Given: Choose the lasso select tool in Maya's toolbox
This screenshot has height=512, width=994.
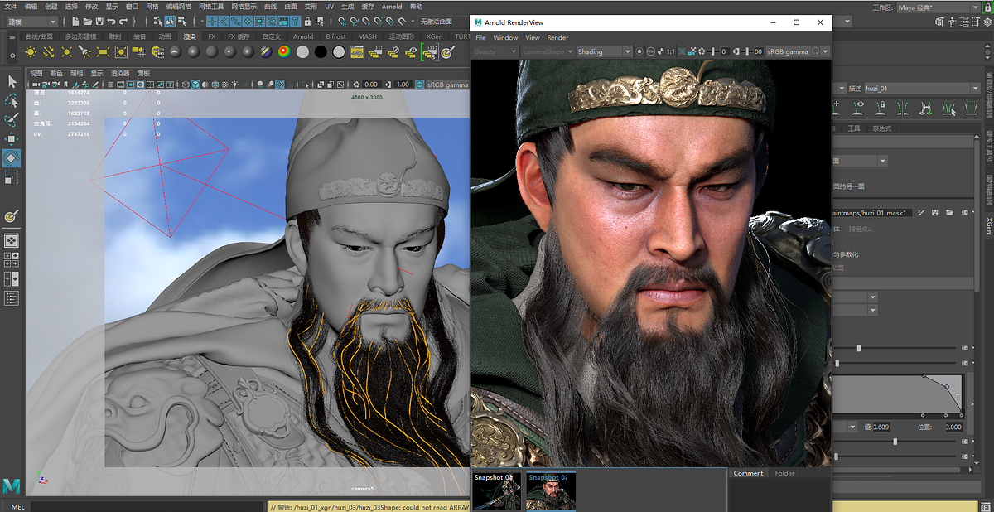Looking at the screenshot, I should pyautogui.click(x=12, y=100).
